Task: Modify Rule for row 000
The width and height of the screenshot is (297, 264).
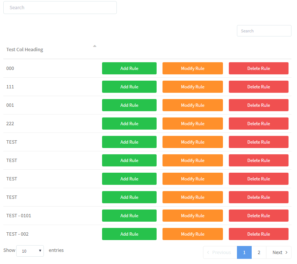Action: tap(193, 68)
